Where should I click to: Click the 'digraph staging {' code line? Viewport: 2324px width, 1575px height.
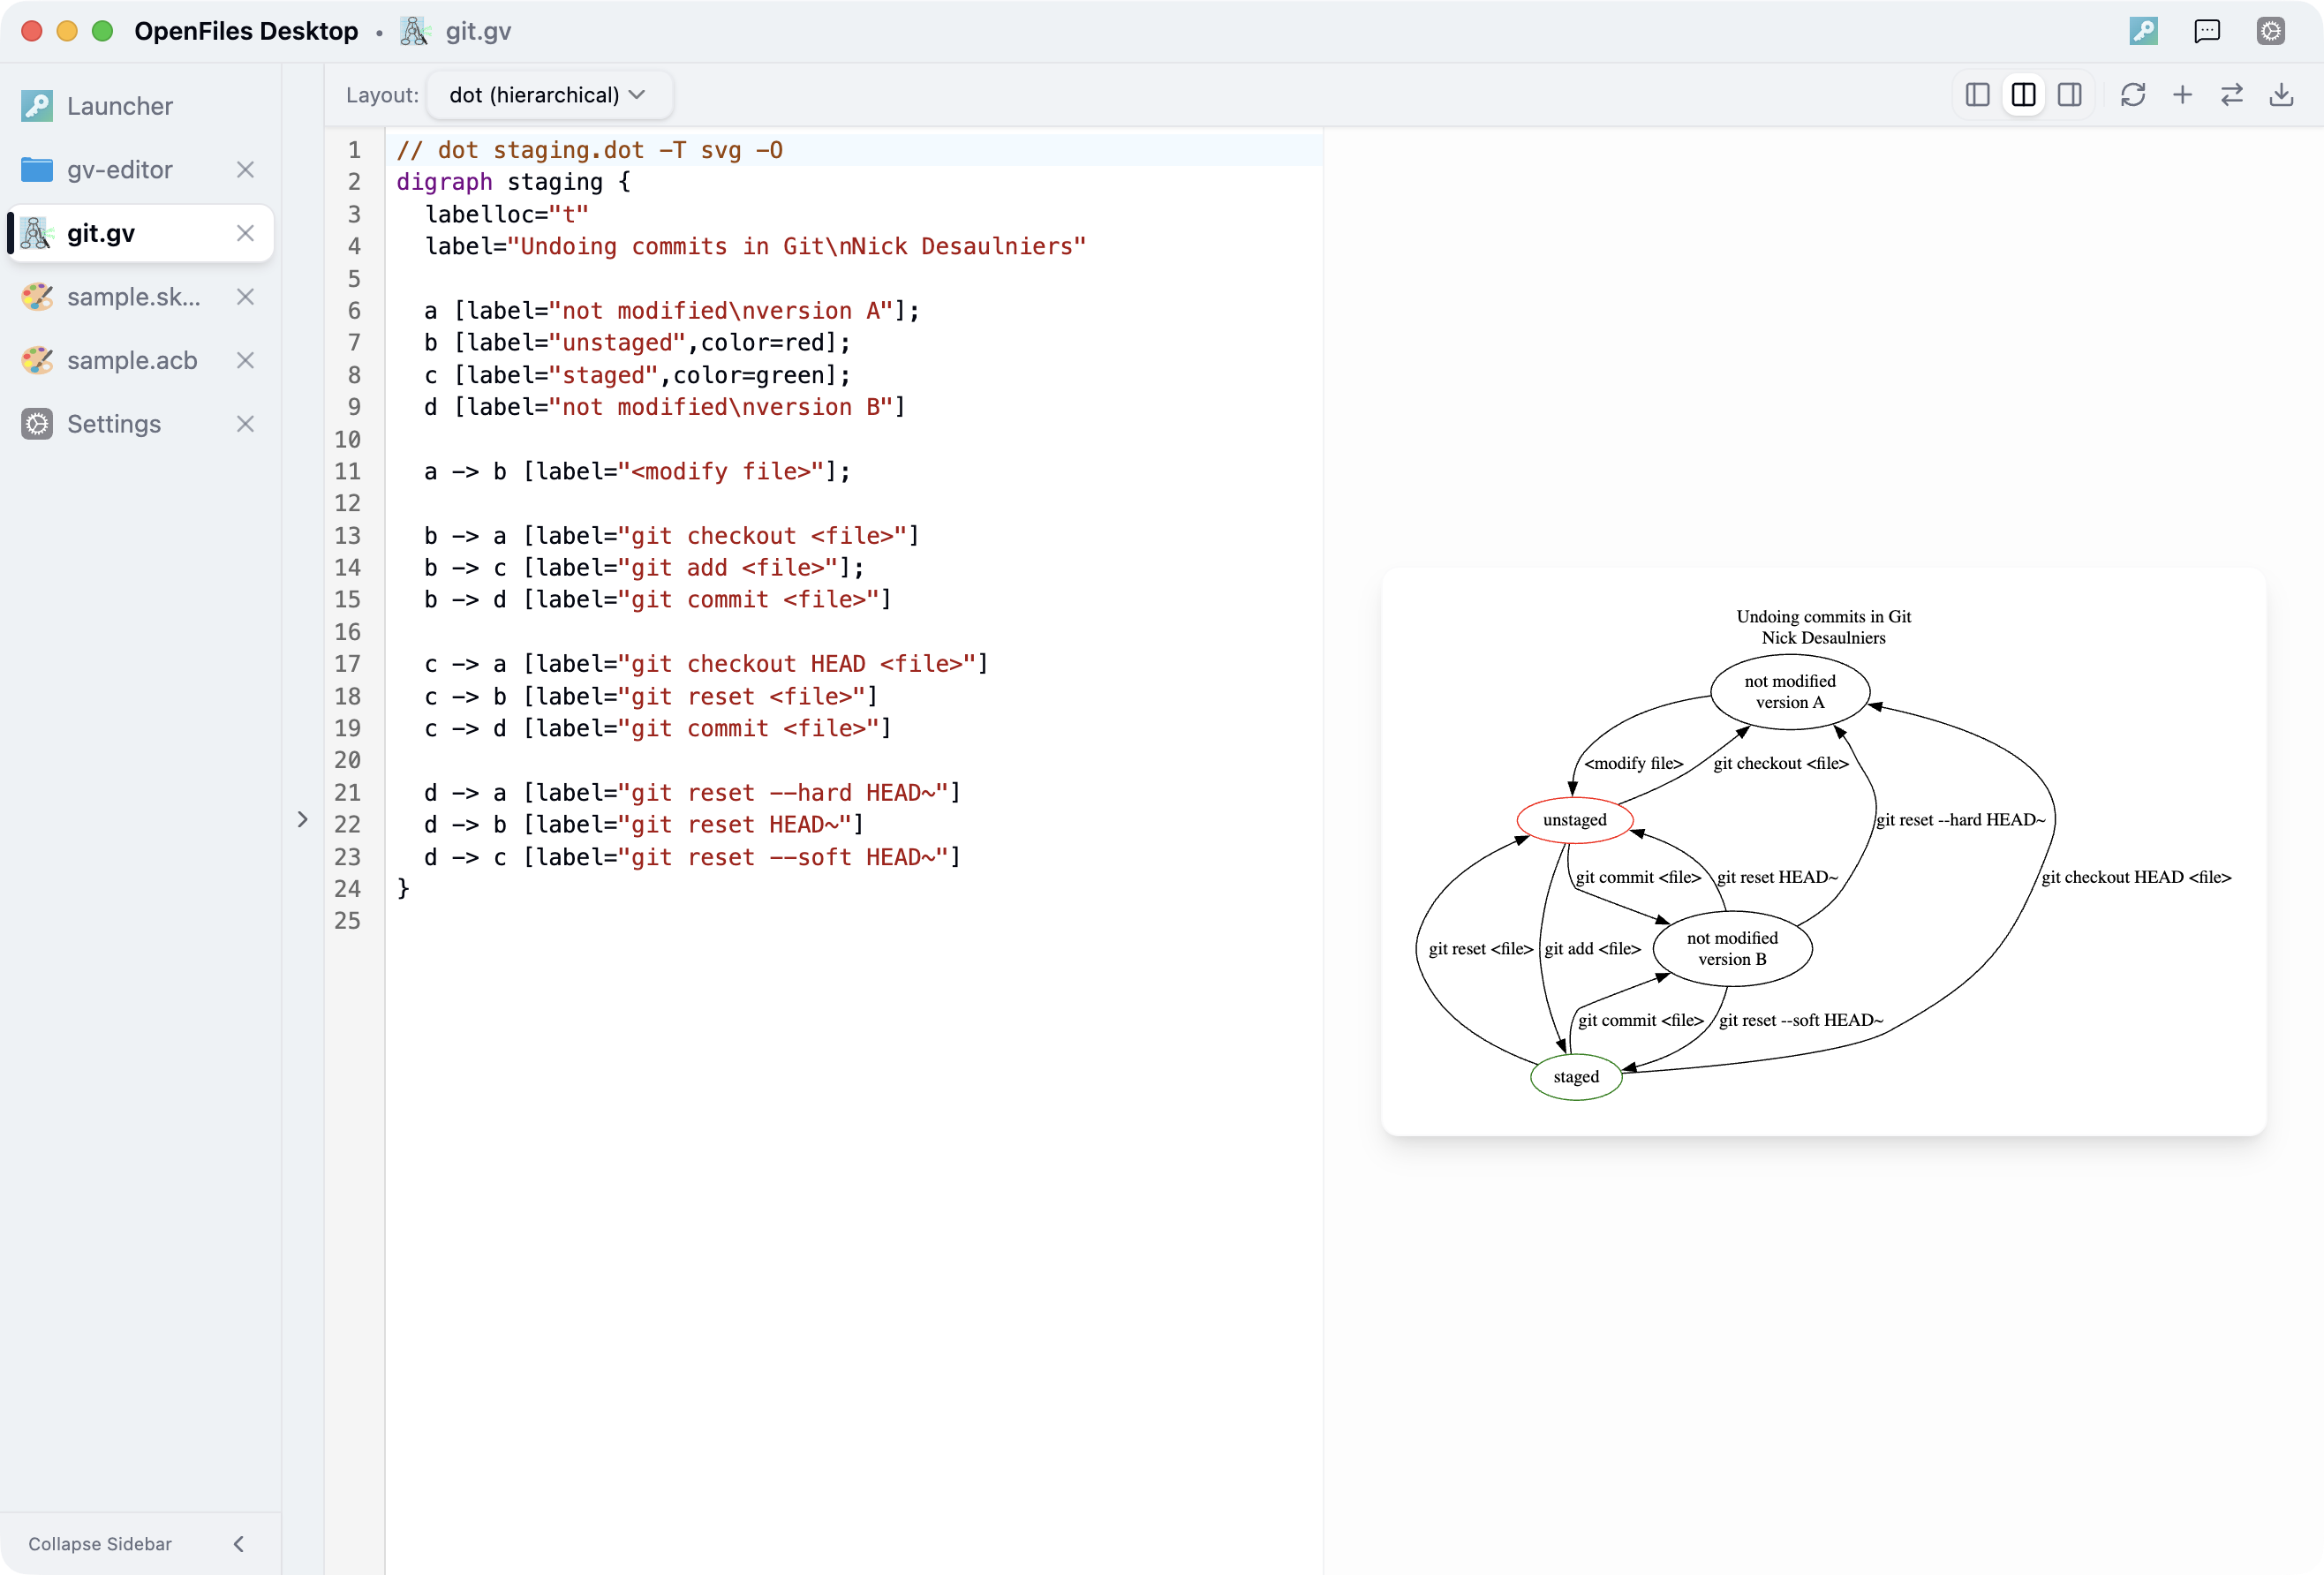[x=513, y=182]
